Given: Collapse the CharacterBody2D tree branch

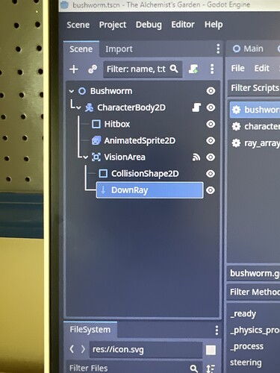Looking at the screenshot, I should (x=78, y=107).
